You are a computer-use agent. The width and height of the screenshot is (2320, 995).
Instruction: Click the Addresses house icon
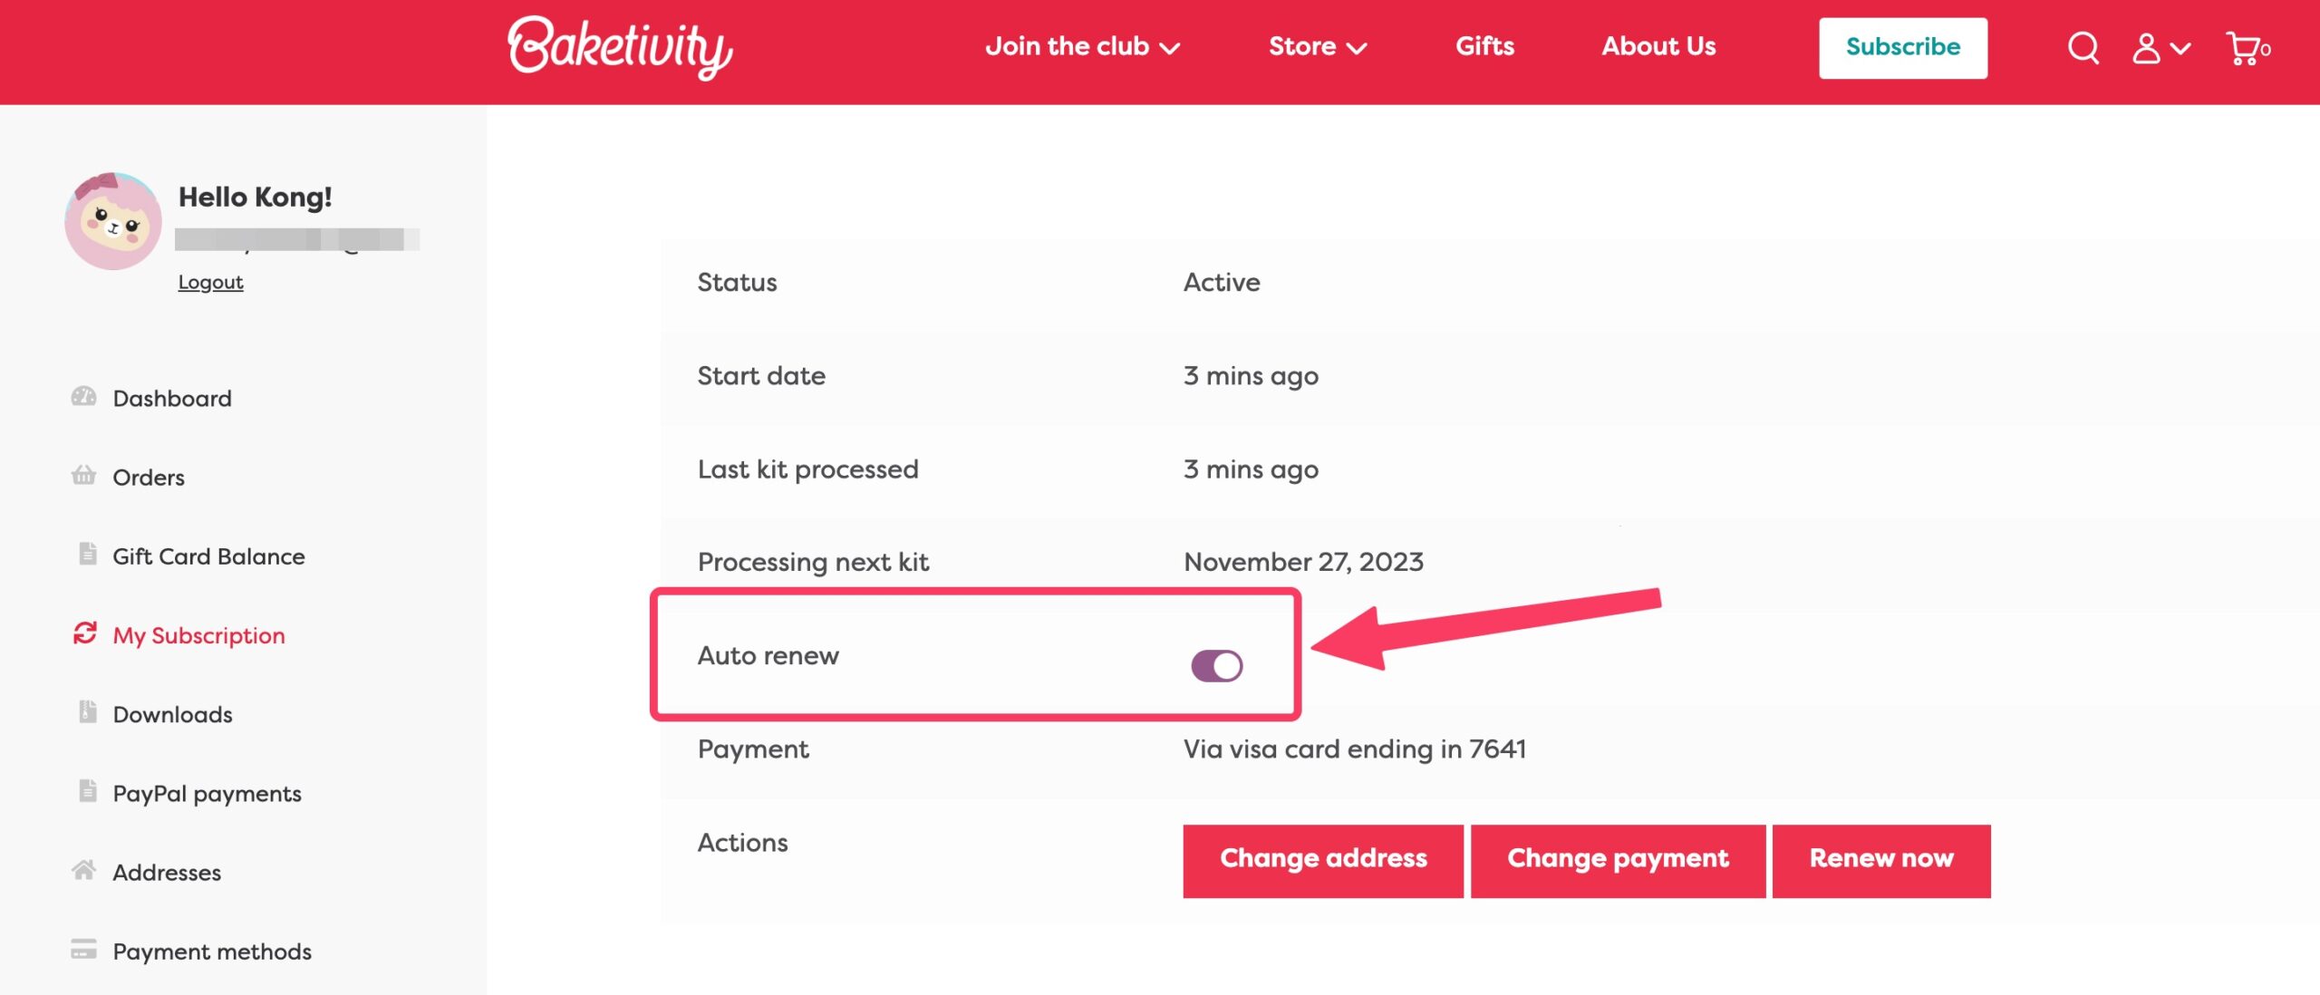(x=83, y=871)
